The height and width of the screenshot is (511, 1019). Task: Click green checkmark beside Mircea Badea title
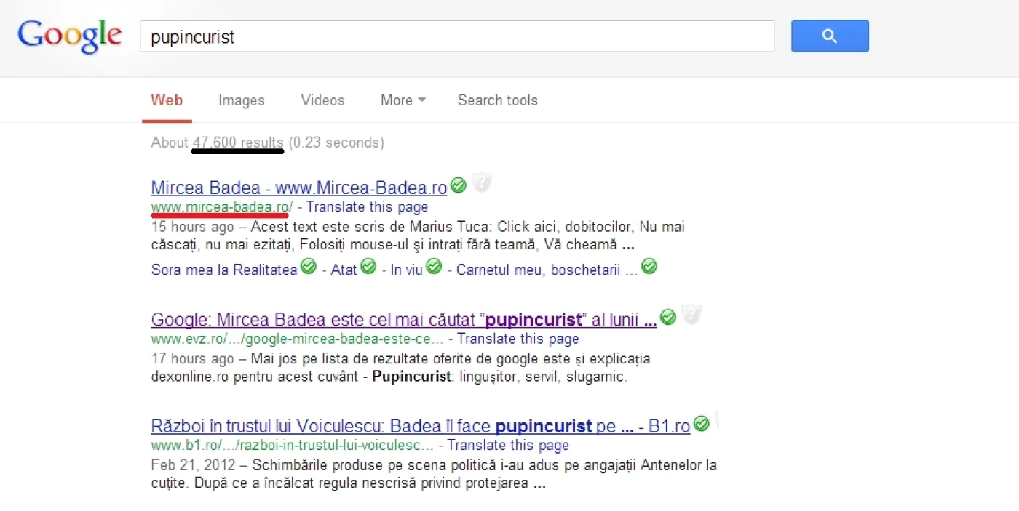coord(458,185)
